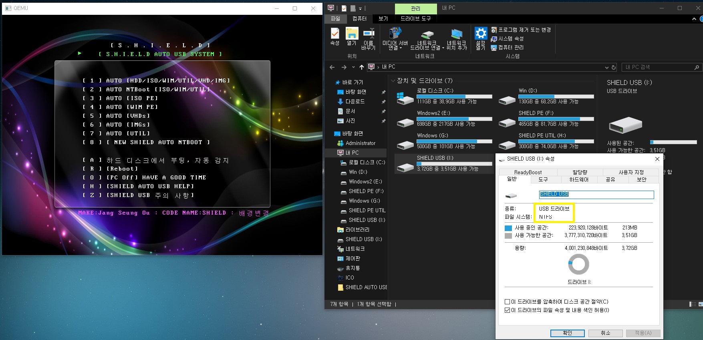The width and height of the screenshot is (703, 340).
Task: Select the 로컬 디스크 (C:) drive tile
Action: [x=444, y=96]
